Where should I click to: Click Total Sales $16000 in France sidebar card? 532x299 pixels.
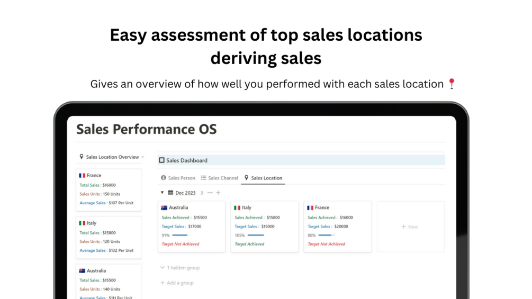pos(98,185)
